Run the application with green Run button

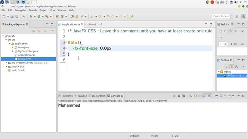[39, 16]
